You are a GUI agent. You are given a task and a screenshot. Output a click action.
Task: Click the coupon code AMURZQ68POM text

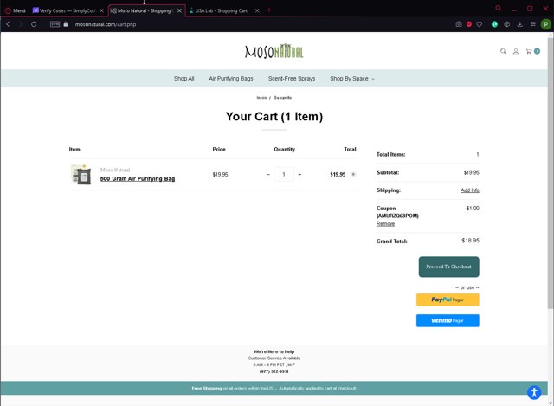pyautogui.click(x=397, y=216)
